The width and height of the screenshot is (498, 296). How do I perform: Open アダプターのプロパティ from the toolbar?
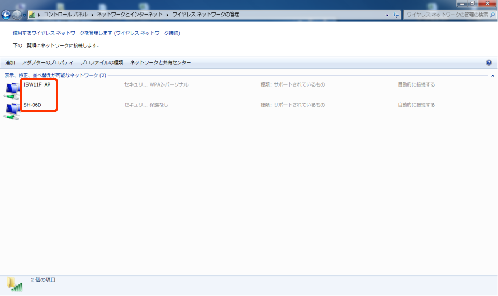[47, 63]
